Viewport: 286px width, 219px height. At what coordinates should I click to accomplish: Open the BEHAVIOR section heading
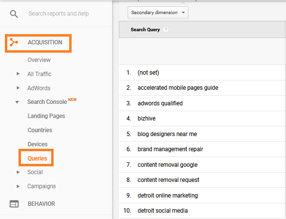pos(41,204)
